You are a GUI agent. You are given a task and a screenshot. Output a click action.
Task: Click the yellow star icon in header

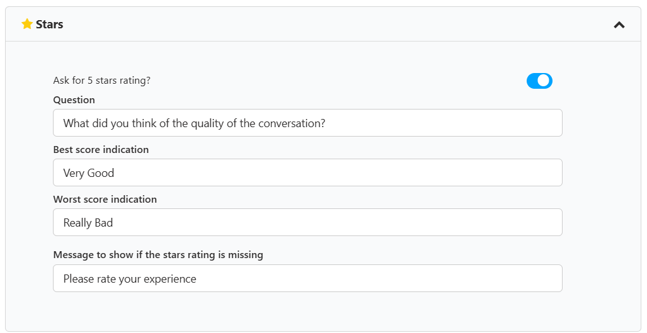27,24
